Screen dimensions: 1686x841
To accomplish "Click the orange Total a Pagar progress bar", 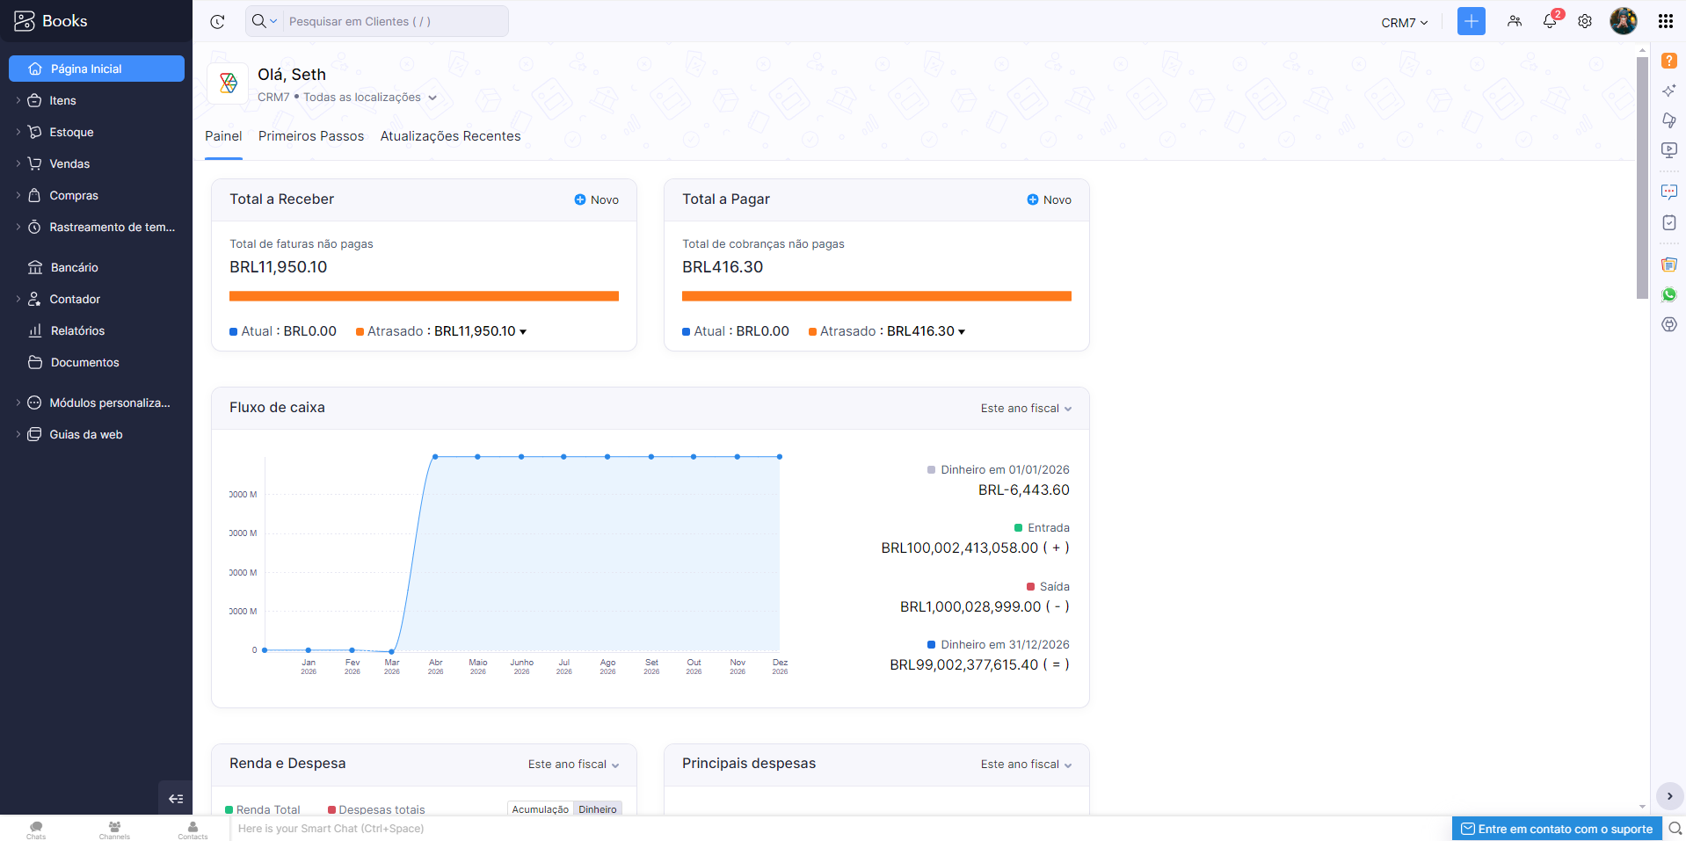I will (876, 296).
